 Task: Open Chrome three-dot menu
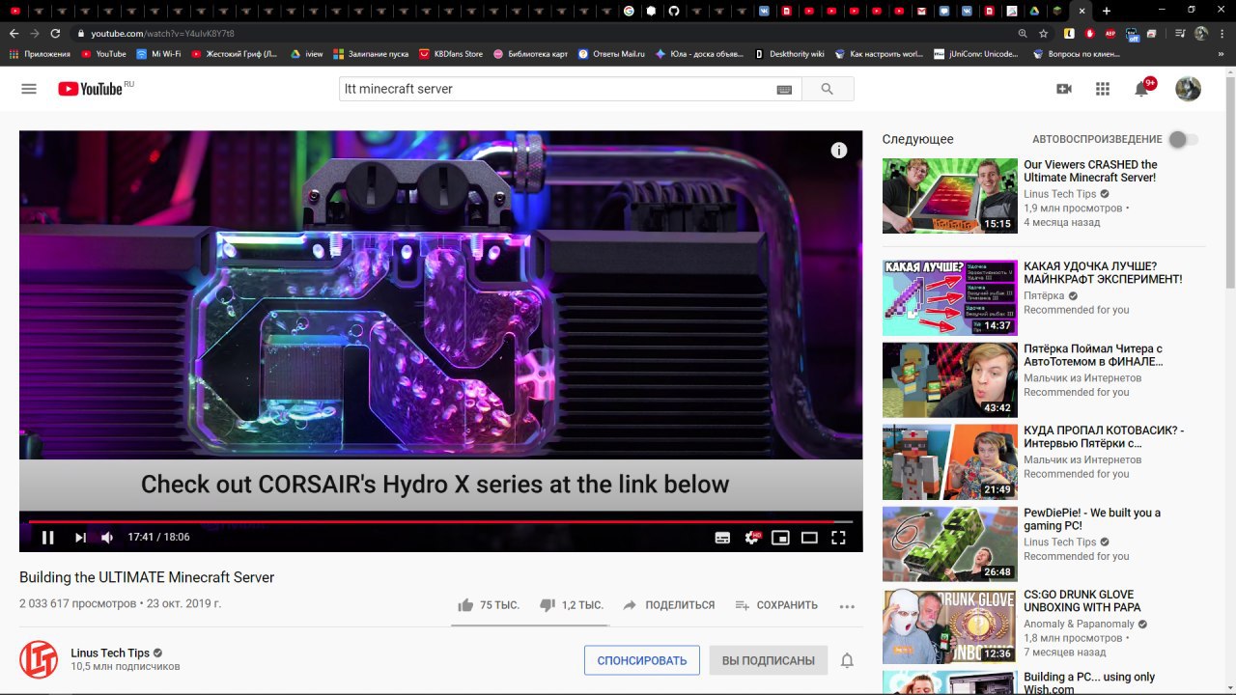click(1222, 33)
